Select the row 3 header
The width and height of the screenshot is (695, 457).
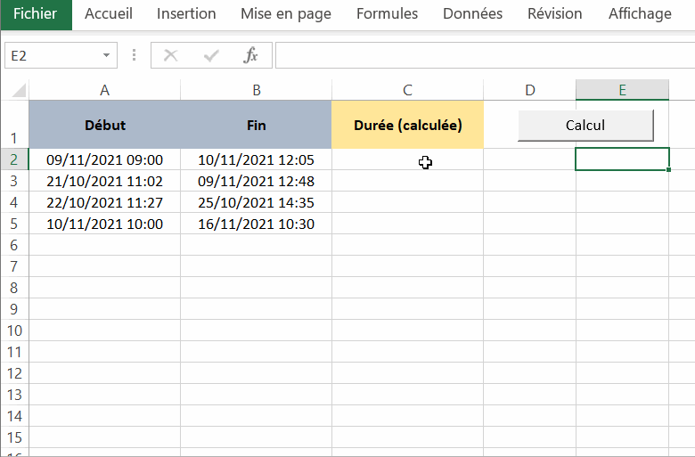(13, 181)
